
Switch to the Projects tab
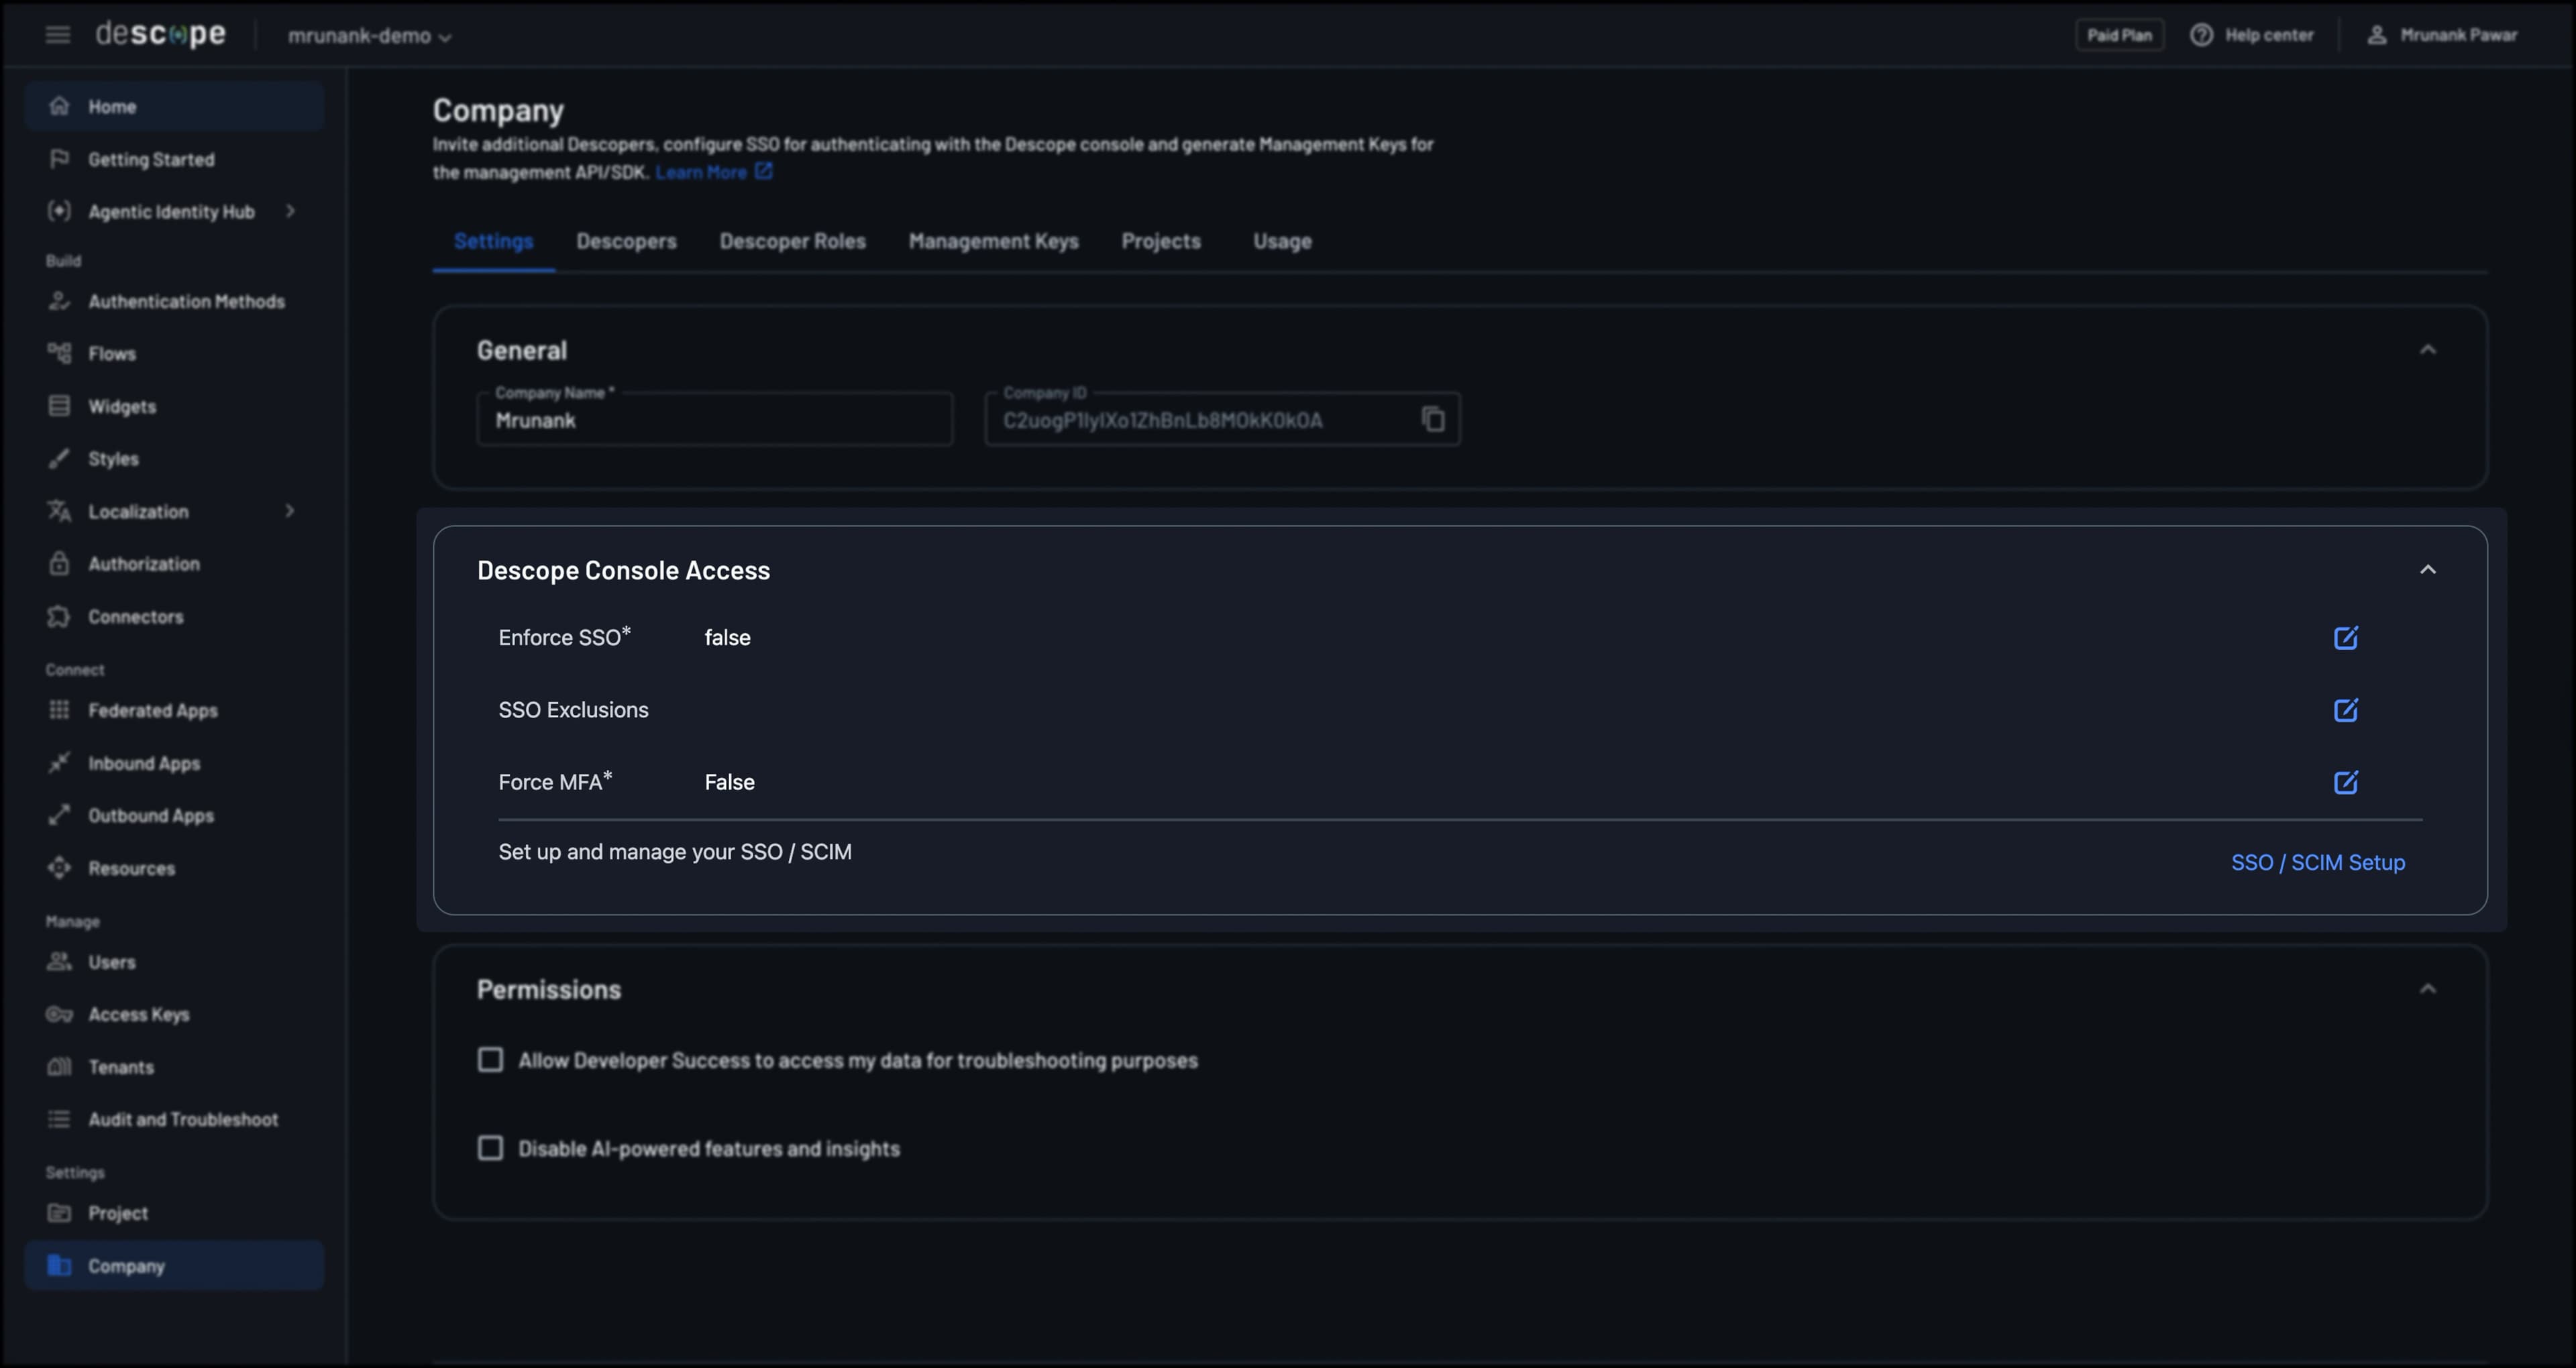1160,241
